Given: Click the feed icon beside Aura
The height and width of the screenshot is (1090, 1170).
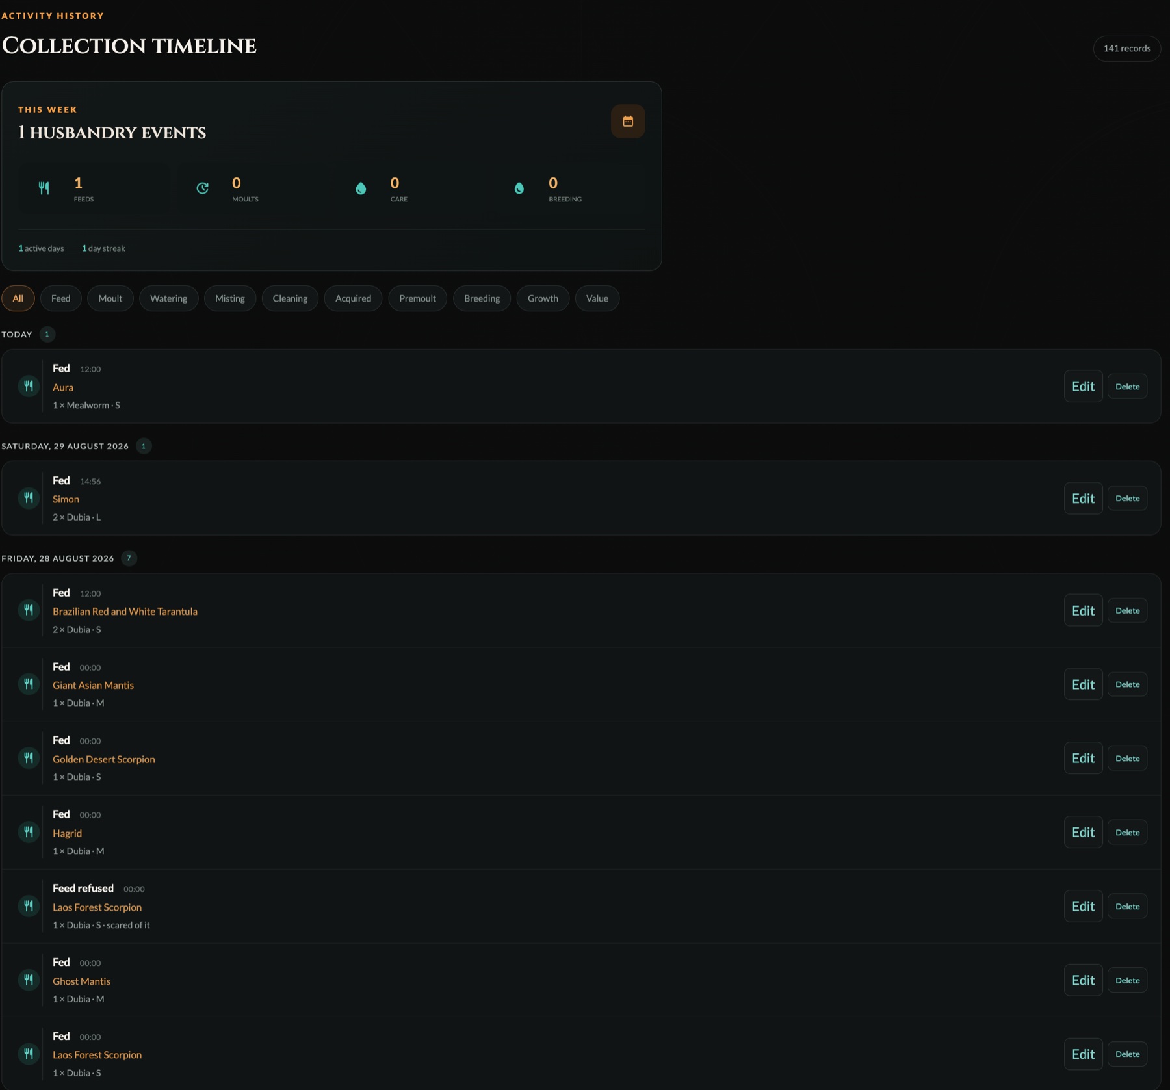Looking at the screenshot, I should click(29, 386).
